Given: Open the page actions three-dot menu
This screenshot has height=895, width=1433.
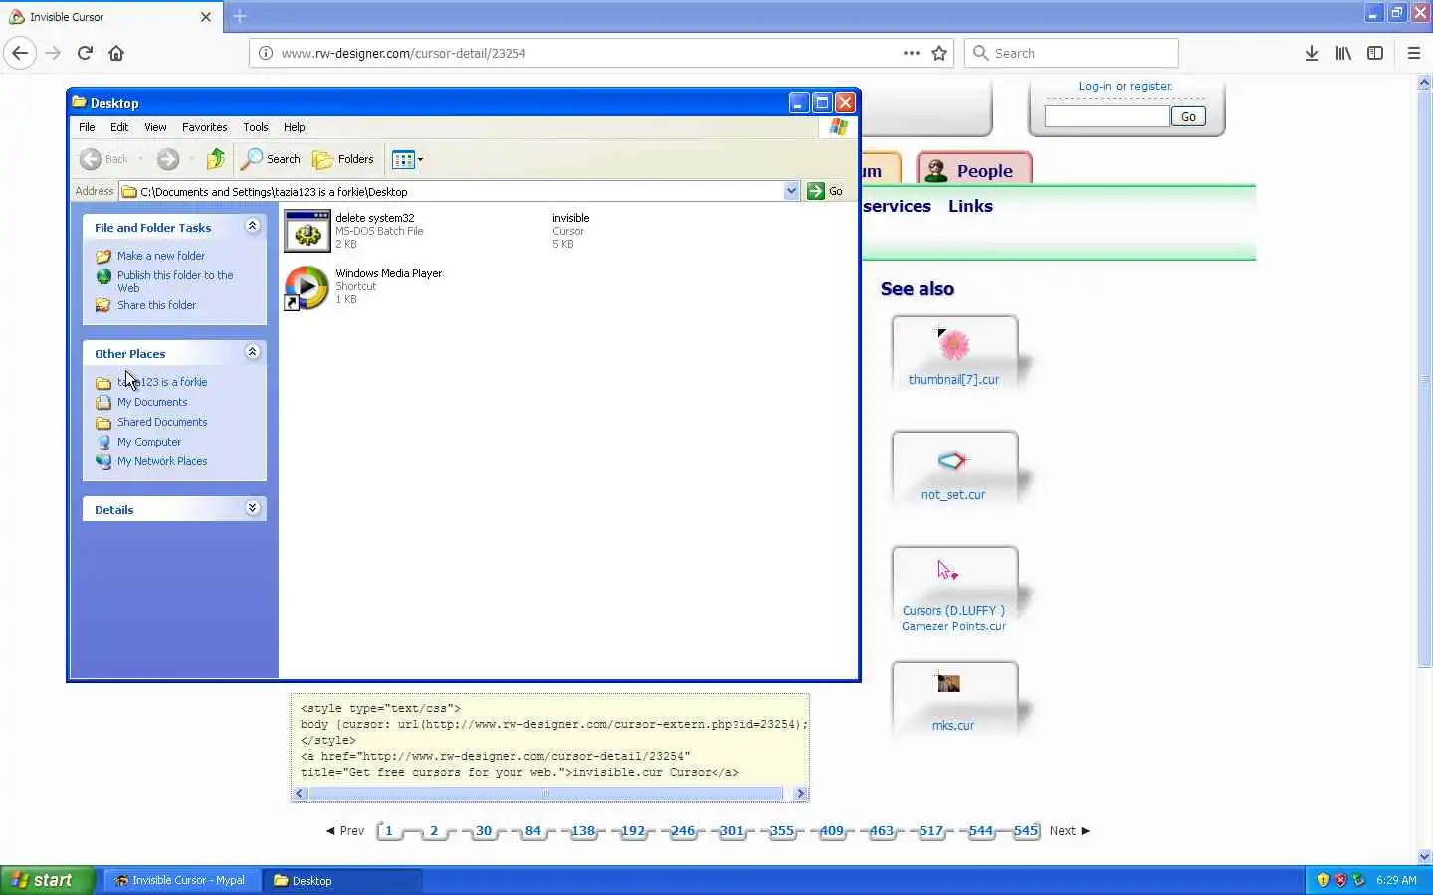Looking at the screenshot, I should (911, 53).
